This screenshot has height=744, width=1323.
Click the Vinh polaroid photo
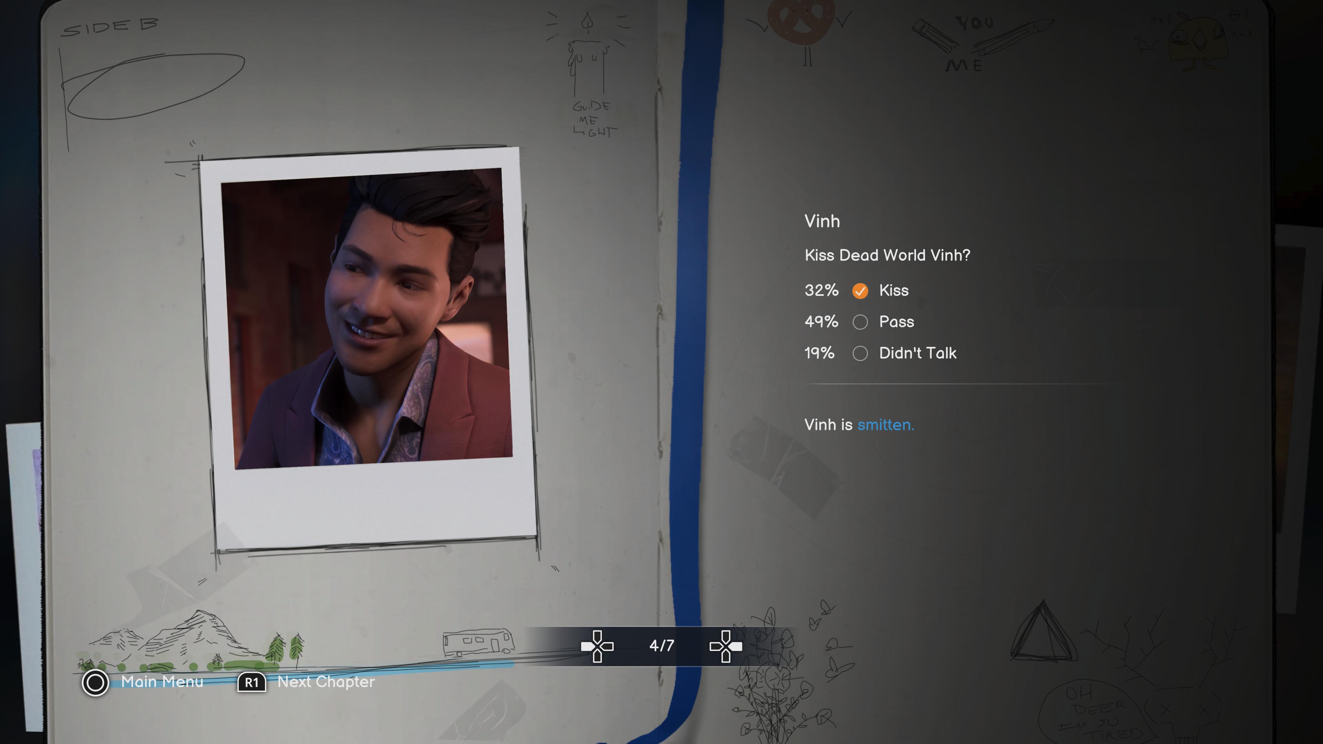click(367, 318)
